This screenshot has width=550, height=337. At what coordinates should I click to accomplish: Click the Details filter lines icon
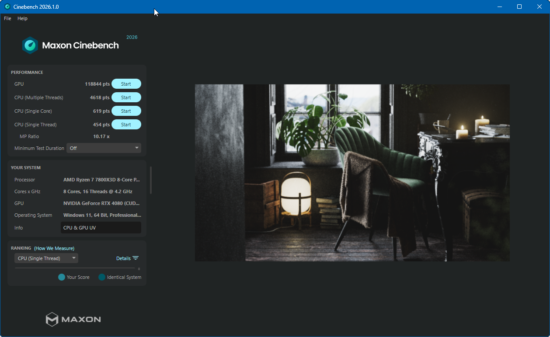(x=136, y=258)
